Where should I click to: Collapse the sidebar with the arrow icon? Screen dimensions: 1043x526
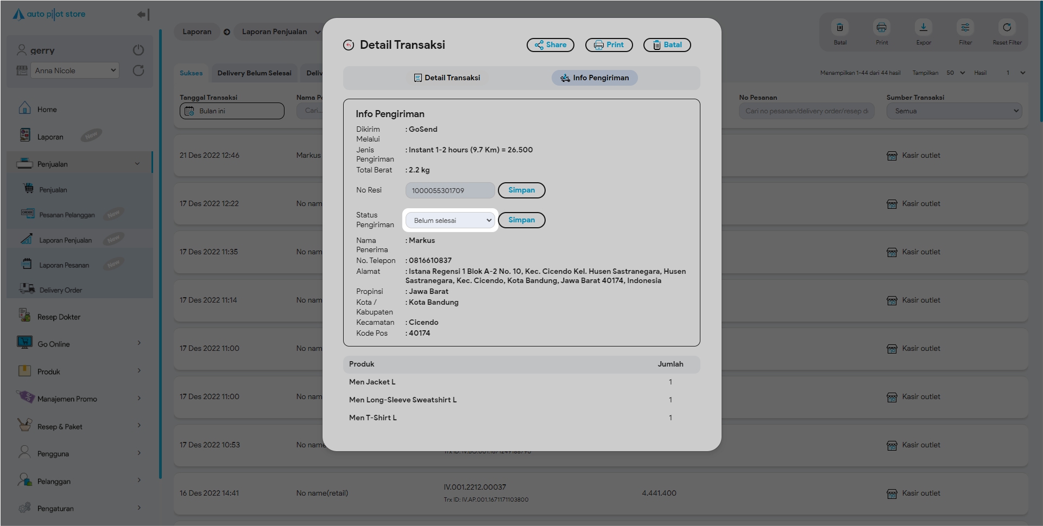coord(142,15)
